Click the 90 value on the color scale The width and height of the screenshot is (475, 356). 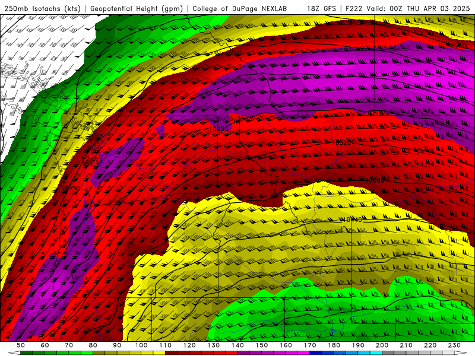[x=117, y=345]
